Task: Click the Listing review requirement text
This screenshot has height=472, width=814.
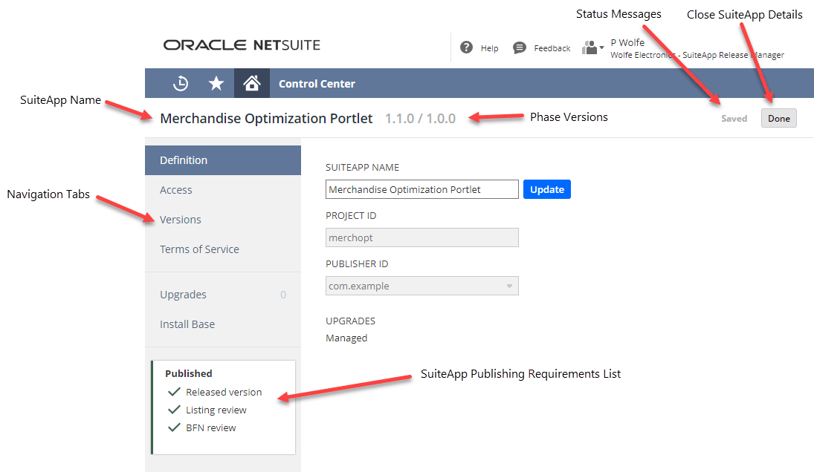Action: (216, 410)
